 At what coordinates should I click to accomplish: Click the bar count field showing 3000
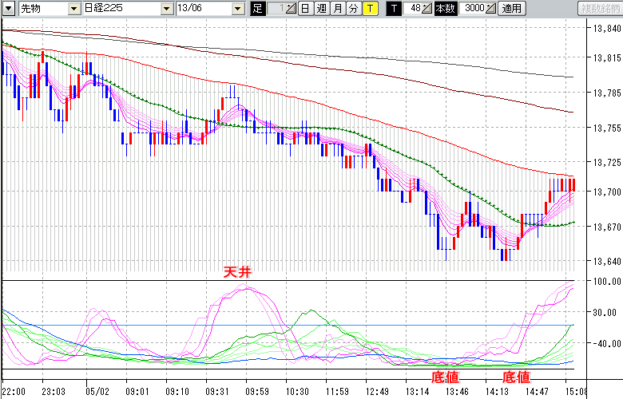468,9
